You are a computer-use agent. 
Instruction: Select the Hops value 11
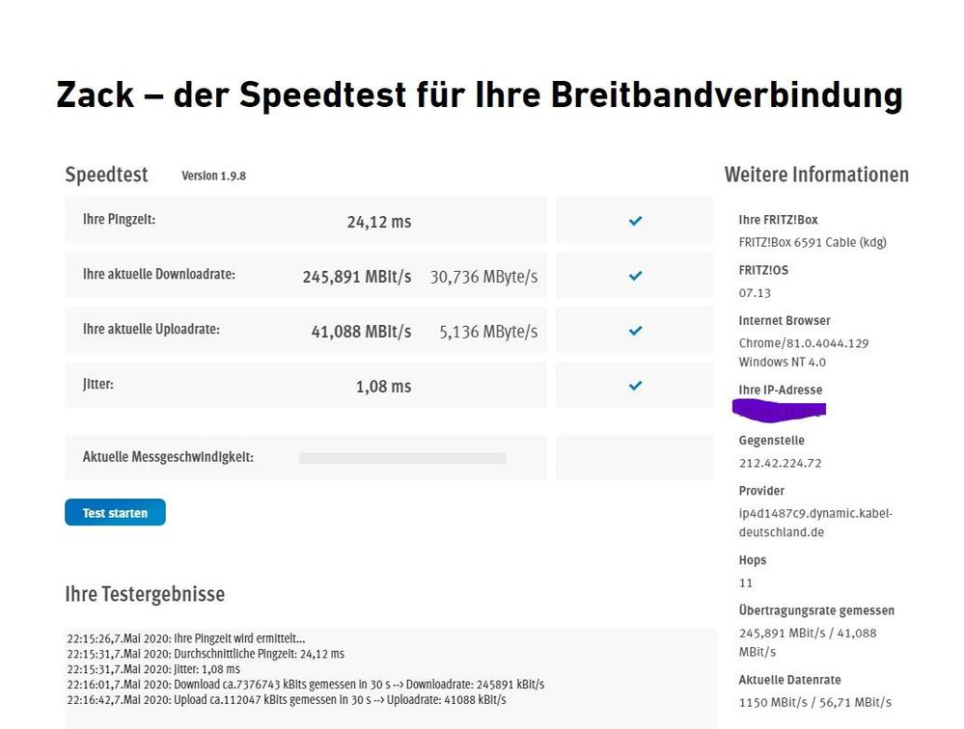point(745,582)
